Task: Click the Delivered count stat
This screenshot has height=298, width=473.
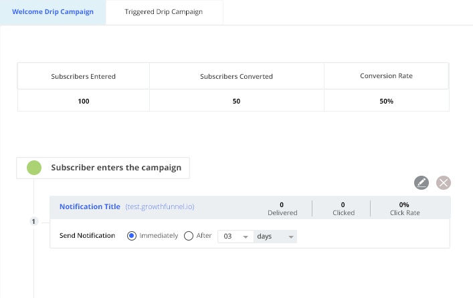Action: pyautogui.click(x=282, y=208)
